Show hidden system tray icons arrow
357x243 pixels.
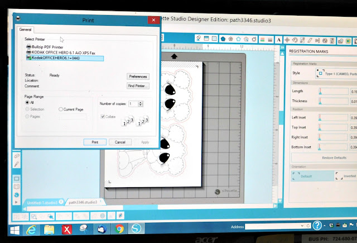click(325, 226)
